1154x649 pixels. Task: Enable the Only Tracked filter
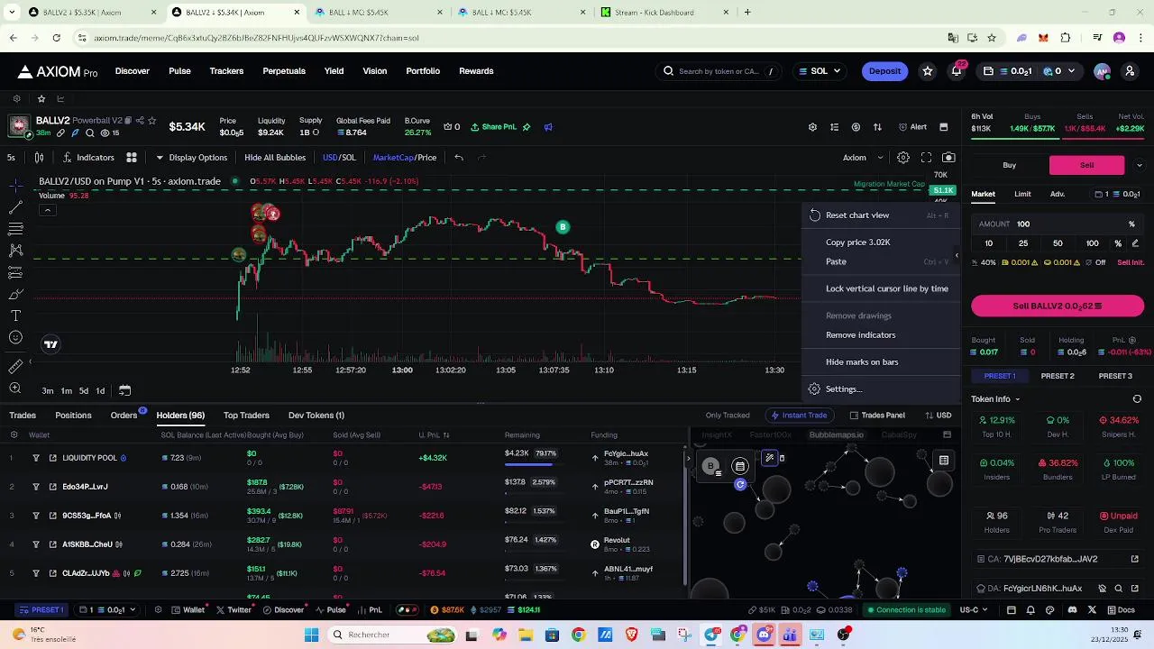click(728, 416)
